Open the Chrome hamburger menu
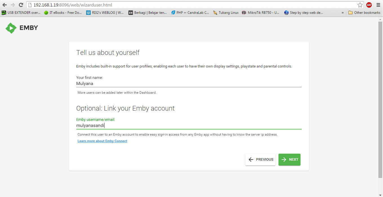 [x=378, y=5]
